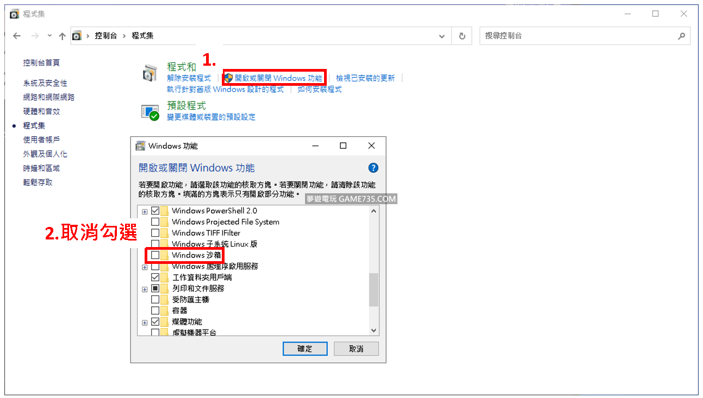Check 受防護主機 checkbox
The height and width of the screenshot is (398, 703).
pyautogui.click(x=155, y=299)
